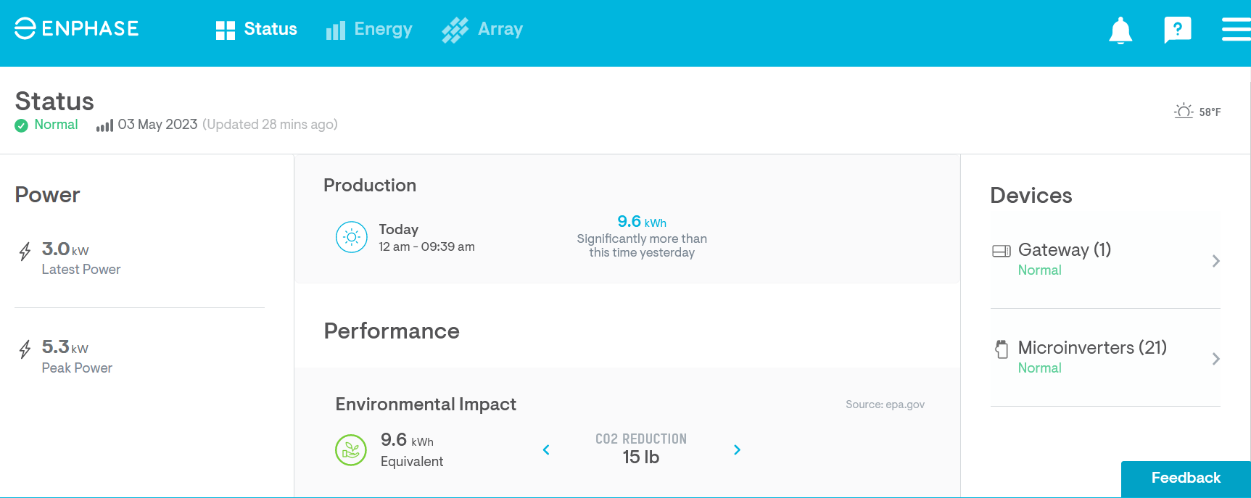The height and width of the screenshot is (498, 1251).
Task: Open Microinverters (21) device row
Action: [x=1105, y=358]
